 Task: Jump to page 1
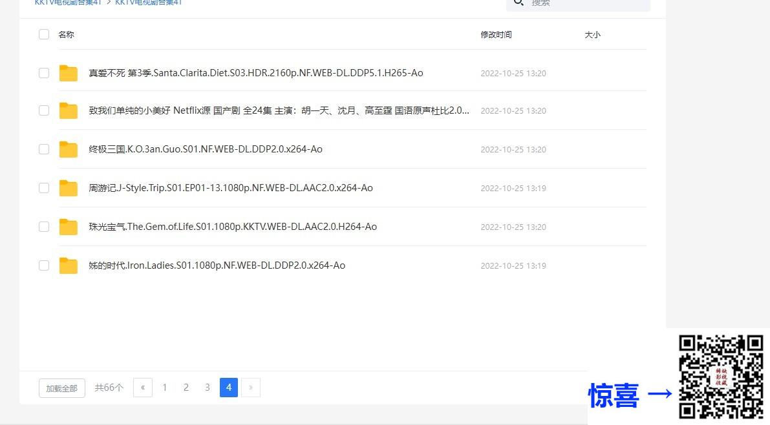(164, 388)
